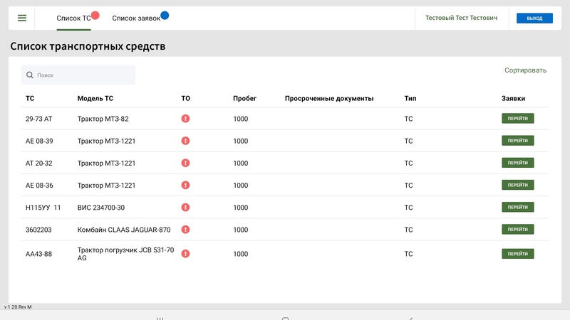Click TO warning icon for AE 08-36

[x=185, y=185]
